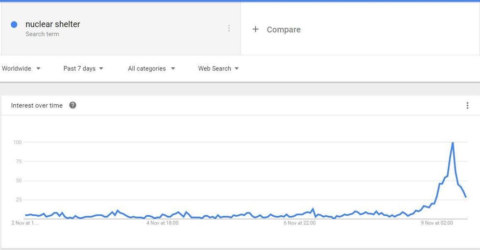Click the plus icon beside Compare
This screenshot has height=250, width=480.
pos(255,29)
